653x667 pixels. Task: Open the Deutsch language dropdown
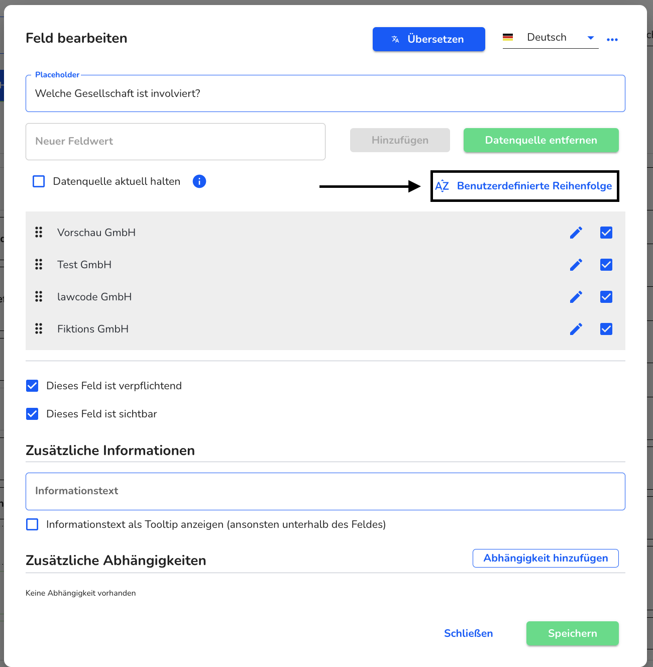pos(551,38)
